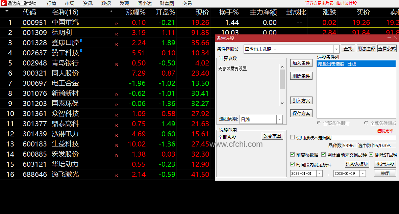This screenshot has width=399, height=214.
Task: Click the 通达信 red logo icon
Action: 4,3
